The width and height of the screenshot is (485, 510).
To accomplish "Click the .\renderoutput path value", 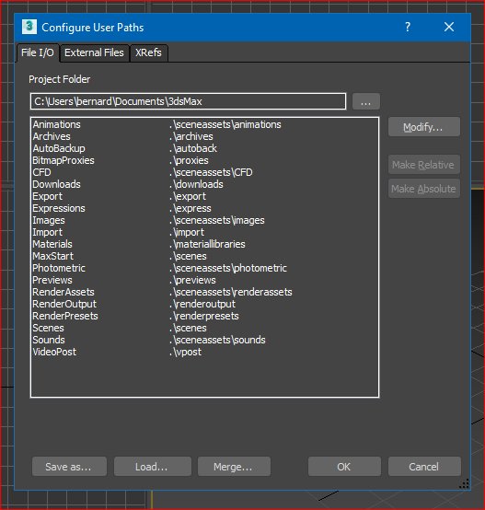I will pos(202,304).
